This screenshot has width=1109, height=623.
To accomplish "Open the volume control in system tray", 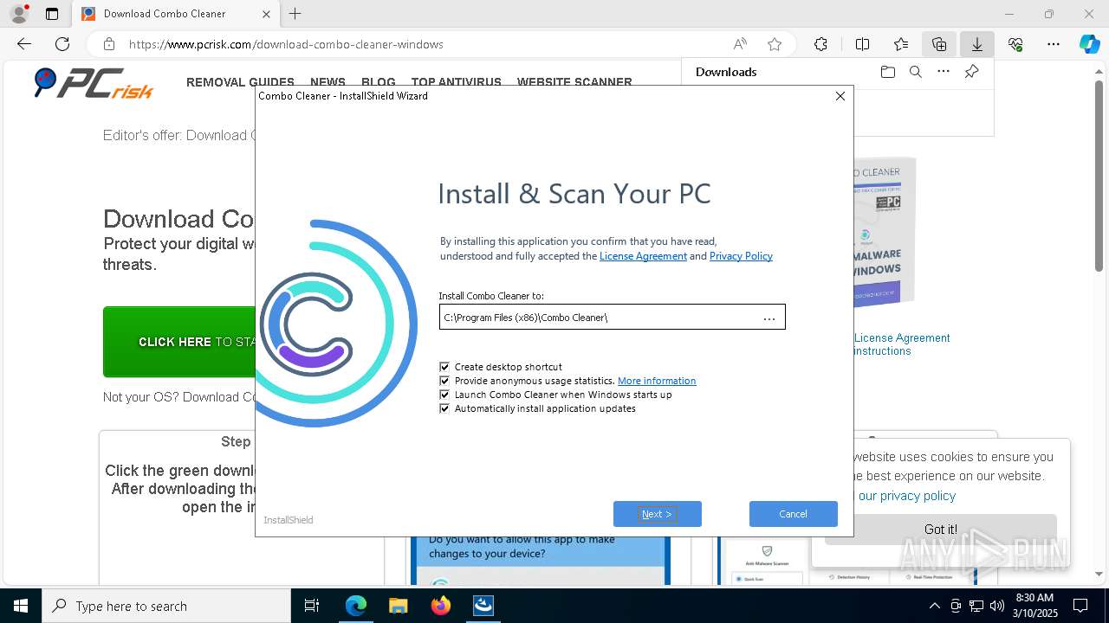I will click(997, 606).
